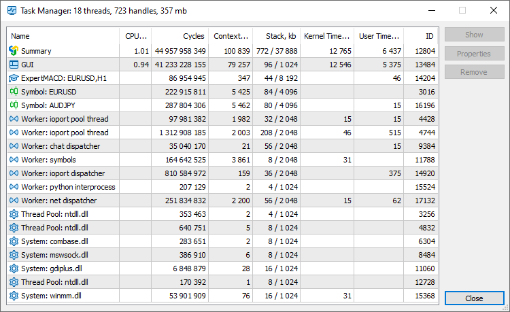Select the ExpertMACD graduation cap icon

click(14, 78)
